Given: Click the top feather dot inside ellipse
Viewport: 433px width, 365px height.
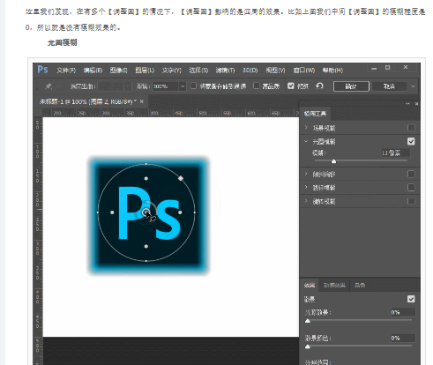Looking at the screenshot, I should tap(146, 178).
